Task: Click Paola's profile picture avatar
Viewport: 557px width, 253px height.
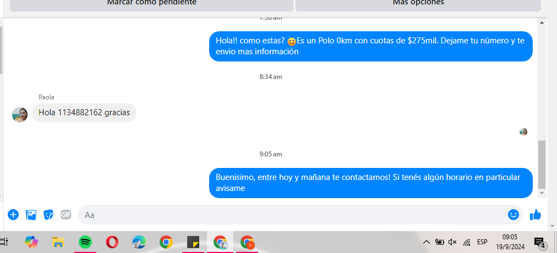Action: (20, 114)
